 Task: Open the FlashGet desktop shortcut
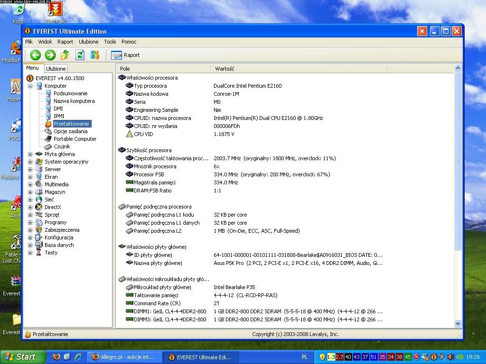pyautogui.click(x=55, y=13)
